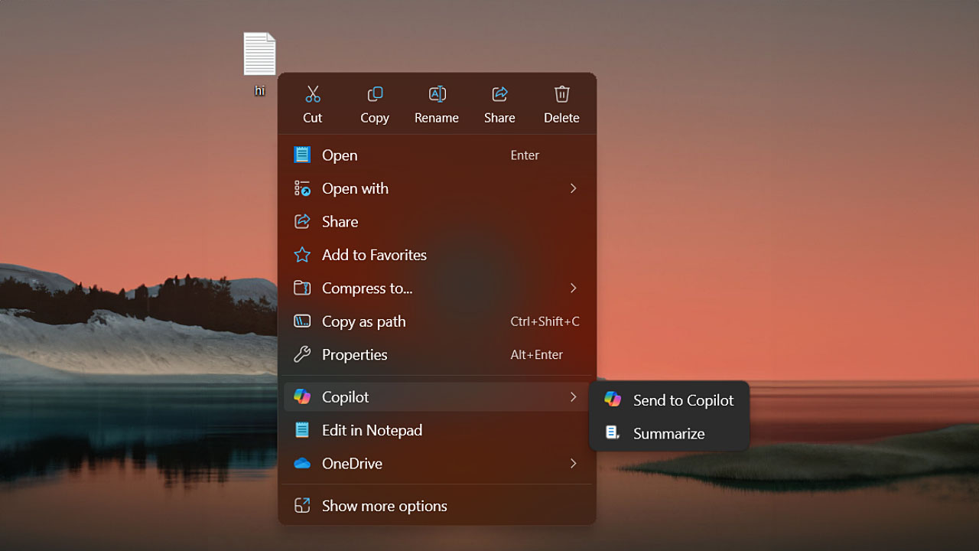
Task: Expand the Open with submenu arrow
Action: [573, 188]
